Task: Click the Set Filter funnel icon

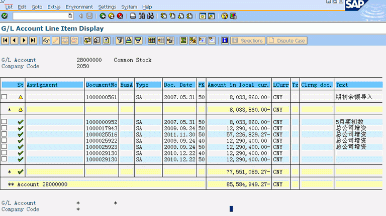Action: (120, 40)
